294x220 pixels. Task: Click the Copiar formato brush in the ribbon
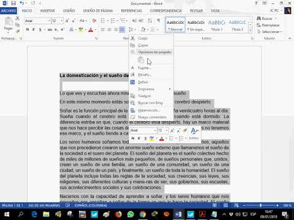tap(18, 31)
